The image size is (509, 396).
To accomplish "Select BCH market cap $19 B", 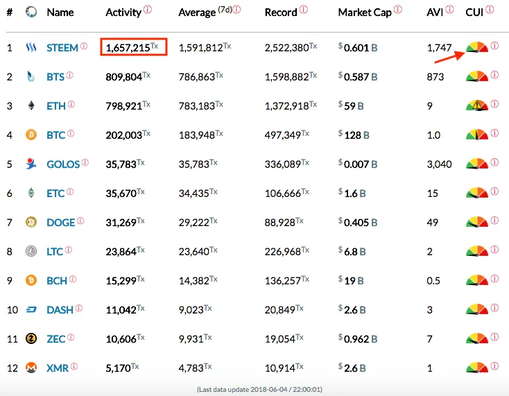I will click(351, 281).
